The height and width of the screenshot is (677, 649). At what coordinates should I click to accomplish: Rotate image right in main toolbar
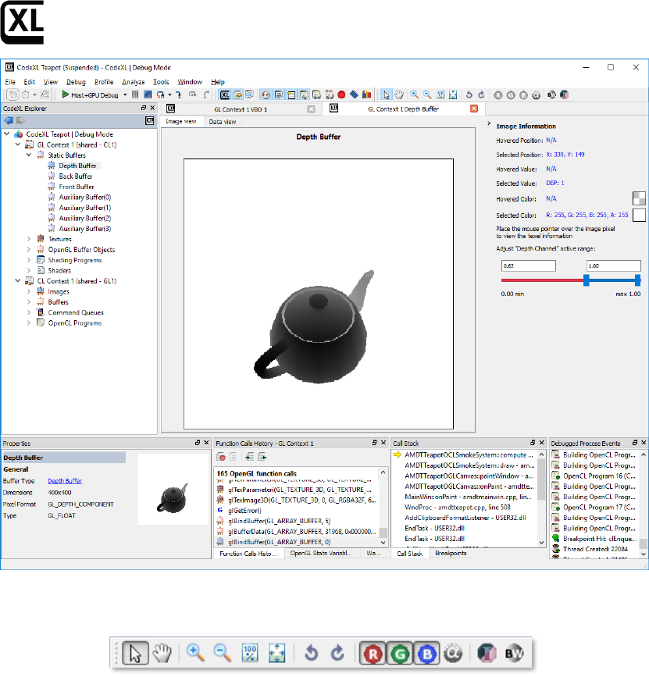pyautogui.click(x=482, y=94)
